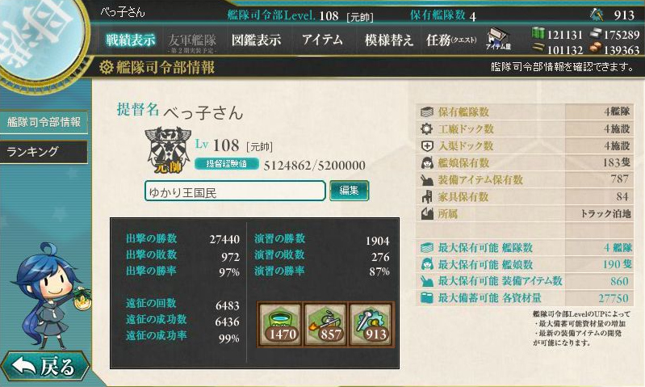Open the 戦績表示 menu tab
This screenshot has width=645, height=387.
pyautogui.click(x=131, y=40)
